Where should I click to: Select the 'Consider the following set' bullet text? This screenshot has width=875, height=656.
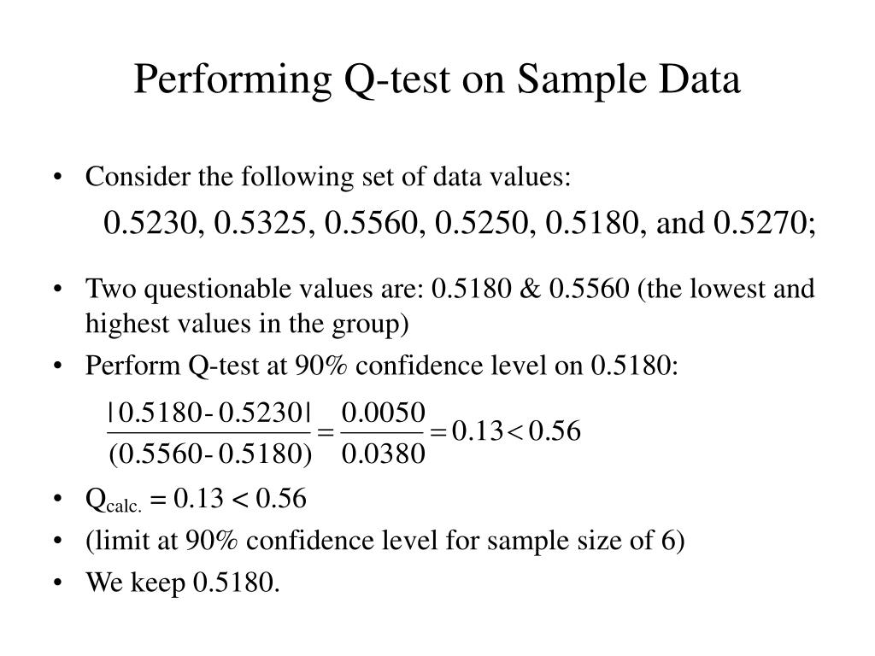pos(328,177)
